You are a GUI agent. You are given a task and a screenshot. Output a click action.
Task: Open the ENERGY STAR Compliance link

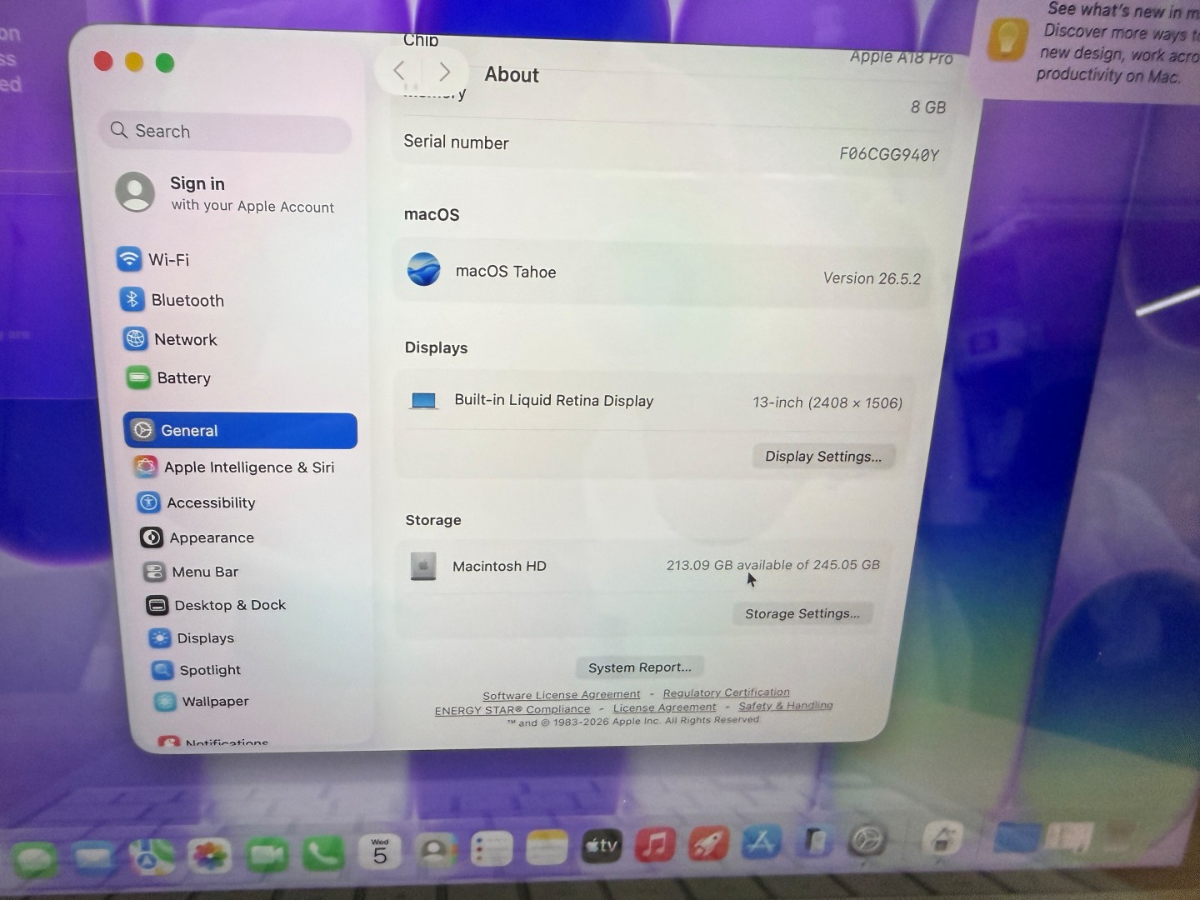click(x=512, y=710)
